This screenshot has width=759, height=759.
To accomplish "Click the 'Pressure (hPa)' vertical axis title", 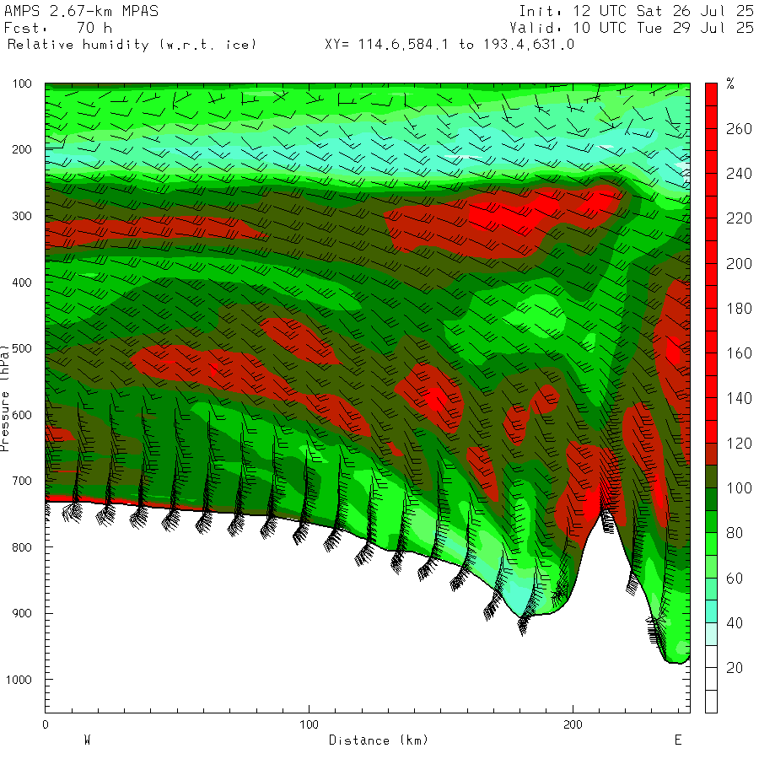I will [x=5, y=398].
